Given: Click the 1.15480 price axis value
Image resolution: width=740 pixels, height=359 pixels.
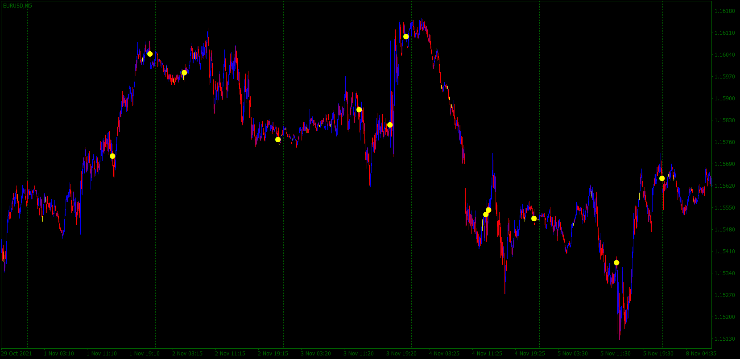Looking at the screenshot, I should [x=725, y=230].
